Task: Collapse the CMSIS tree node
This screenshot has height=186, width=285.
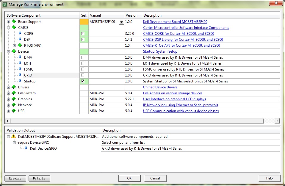Action: pos(8,28)
